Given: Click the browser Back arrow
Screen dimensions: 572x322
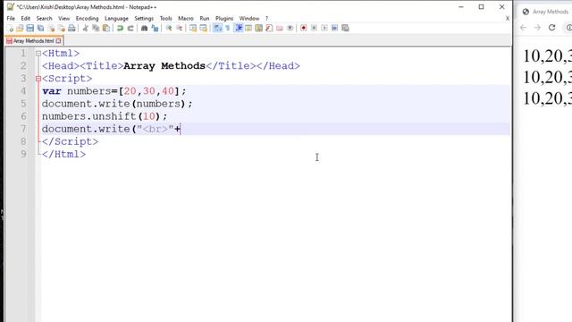Looking at the screenshot, I should (524, 28).
